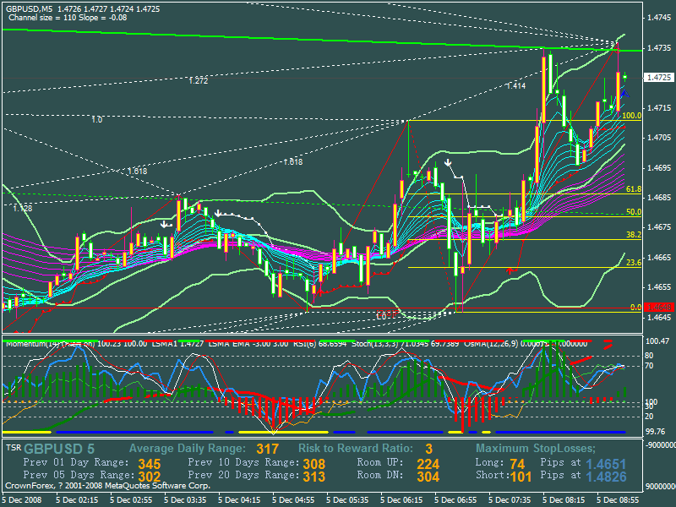Click the 100.0 Fibonacci level label
676x507 pixels.
coord(630,116)
